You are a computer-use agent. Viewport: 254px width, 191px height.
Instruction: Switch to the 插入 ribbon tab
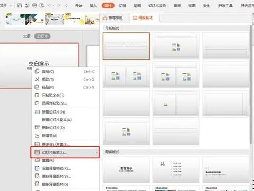tap(93, 6)
